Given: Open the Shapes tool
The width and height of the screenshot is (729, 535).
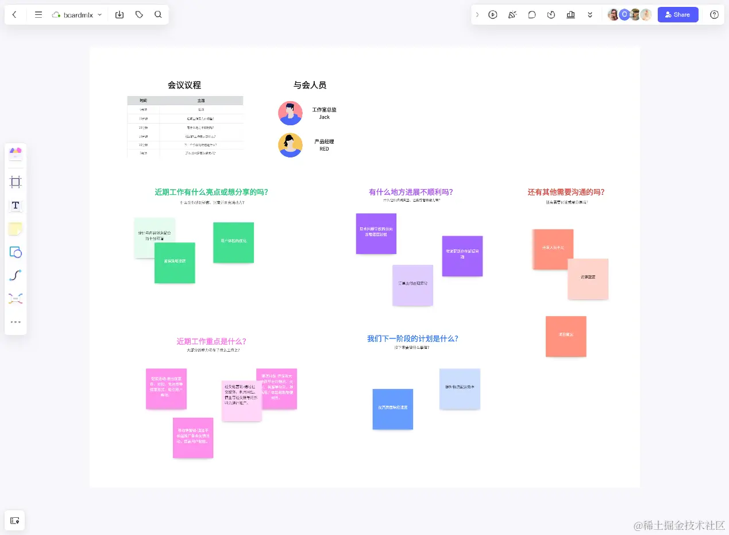Looking at the screenshot, I should (16, 252).
